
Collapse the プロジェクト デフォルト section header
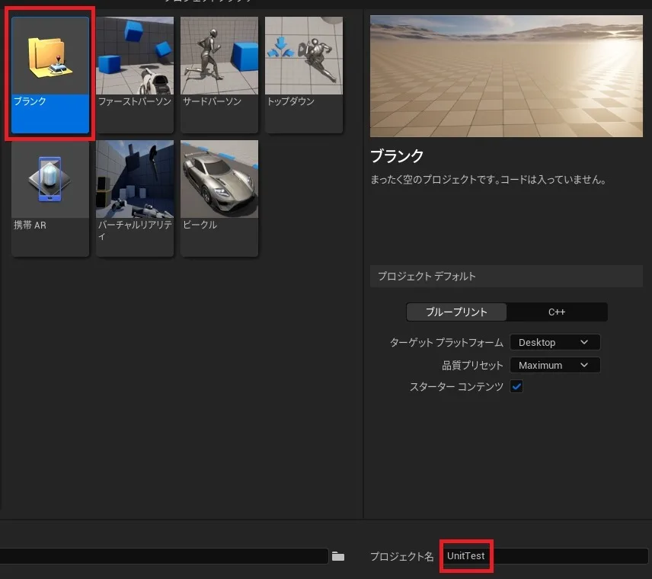(506, 276)
